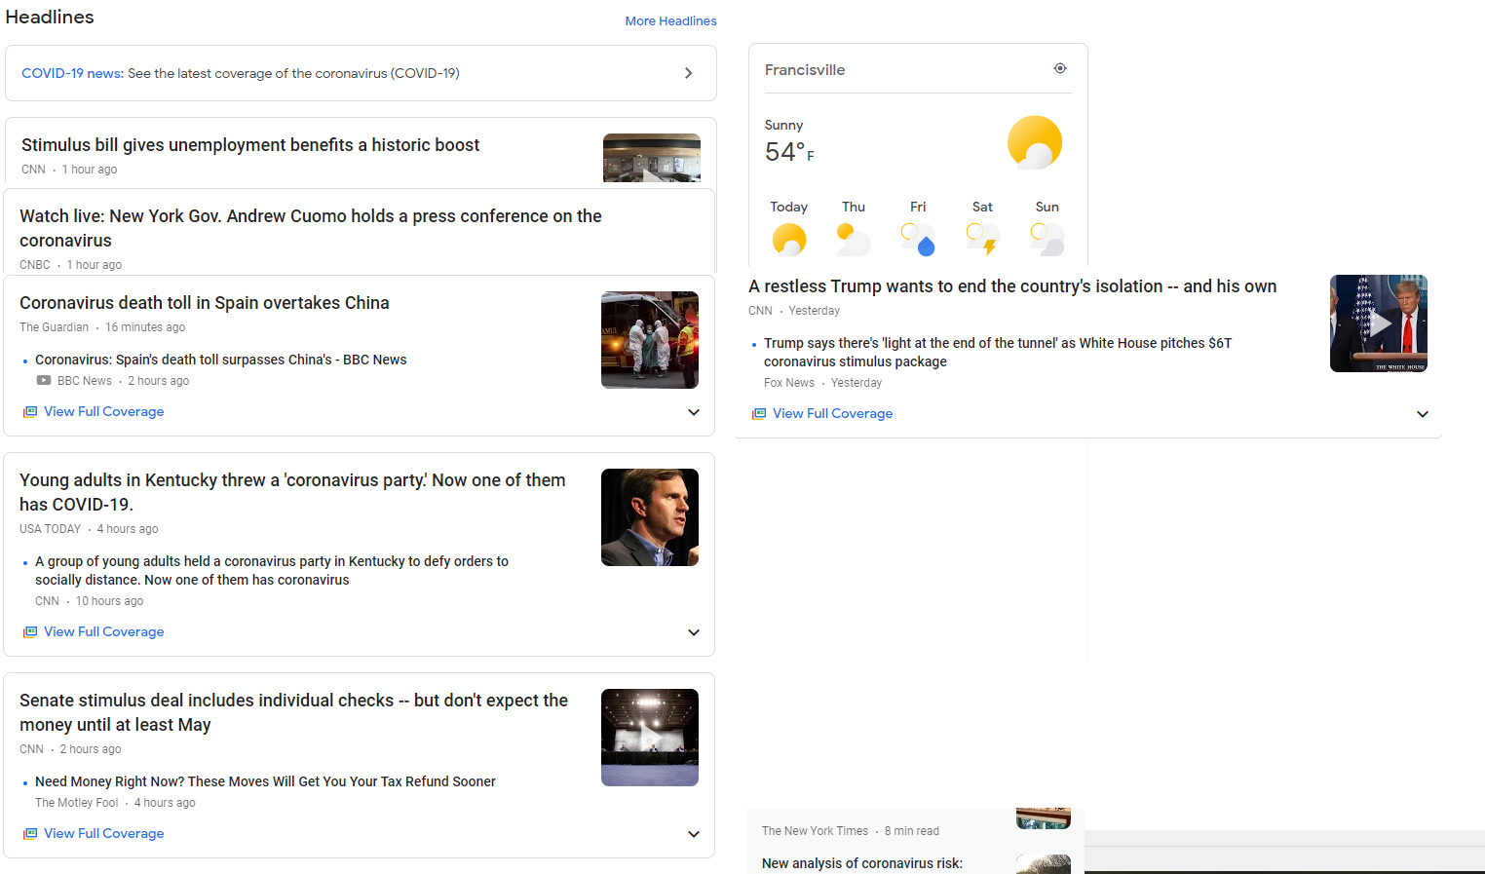This screenshot has width=1485, height=874.
Task: Open the Spain ambulance story thumbnail
Action: [x=650, y=340]
